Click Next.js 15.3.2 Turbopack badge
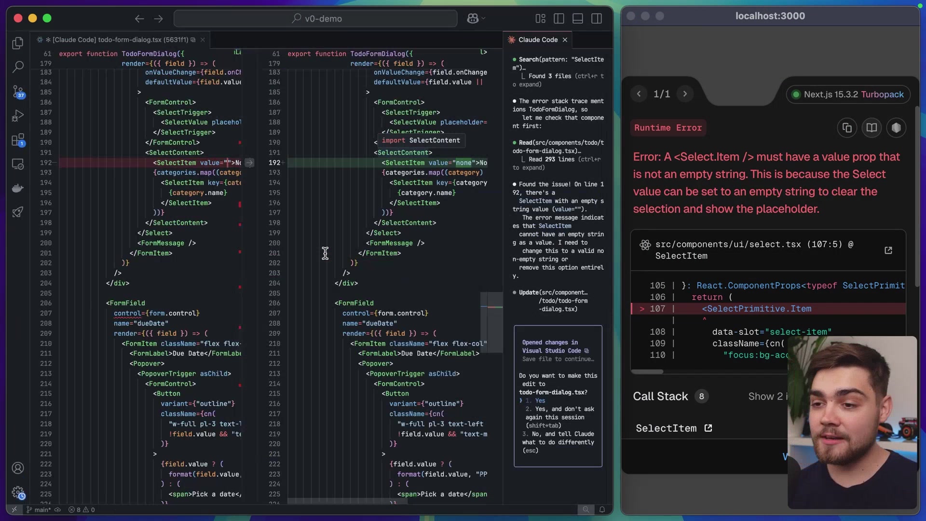This screenshot has height=521, width=926. click(848, 94)
